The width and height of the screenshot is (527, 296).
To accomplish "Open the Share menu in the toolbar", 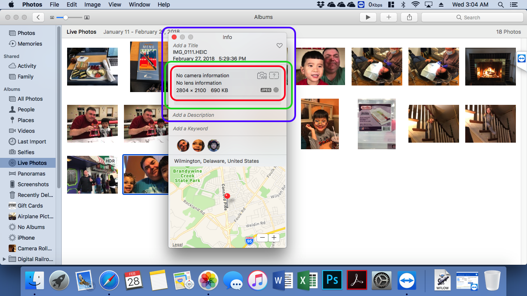I will 409,17.
